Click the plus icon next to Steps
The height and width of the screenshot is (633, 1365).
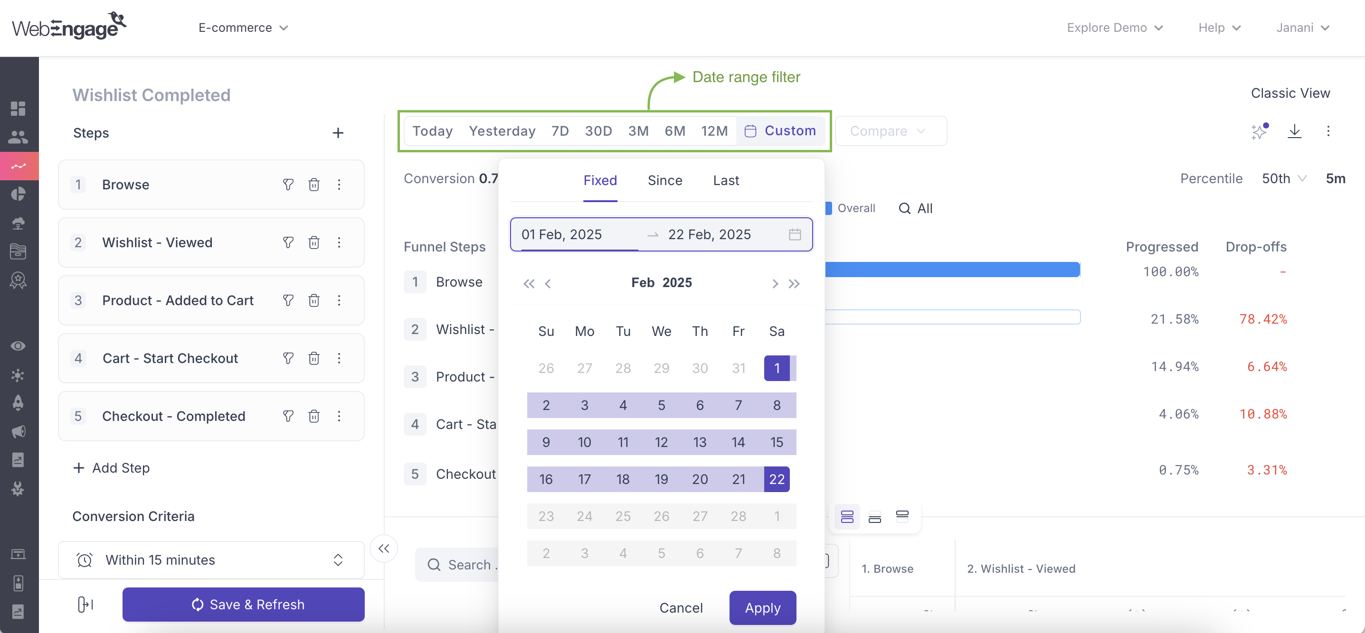click(x=338, y=133)
